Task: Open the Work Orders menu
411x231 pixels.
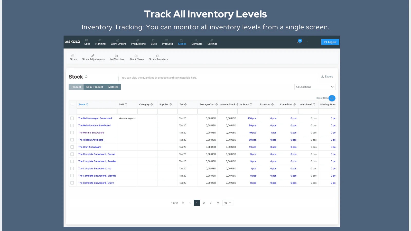Action: click(x=118, y=42)
